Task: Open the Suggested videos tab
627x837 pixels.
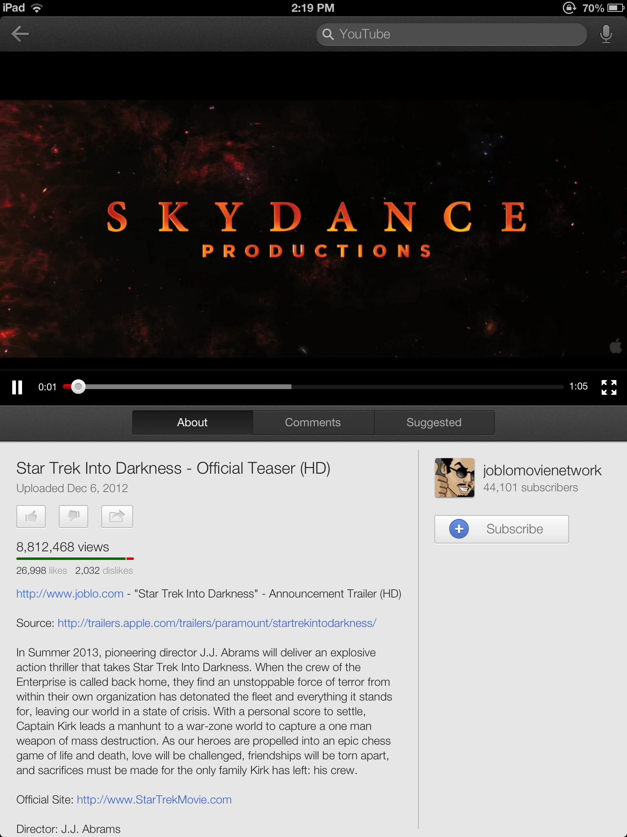Action: [434, 423]
